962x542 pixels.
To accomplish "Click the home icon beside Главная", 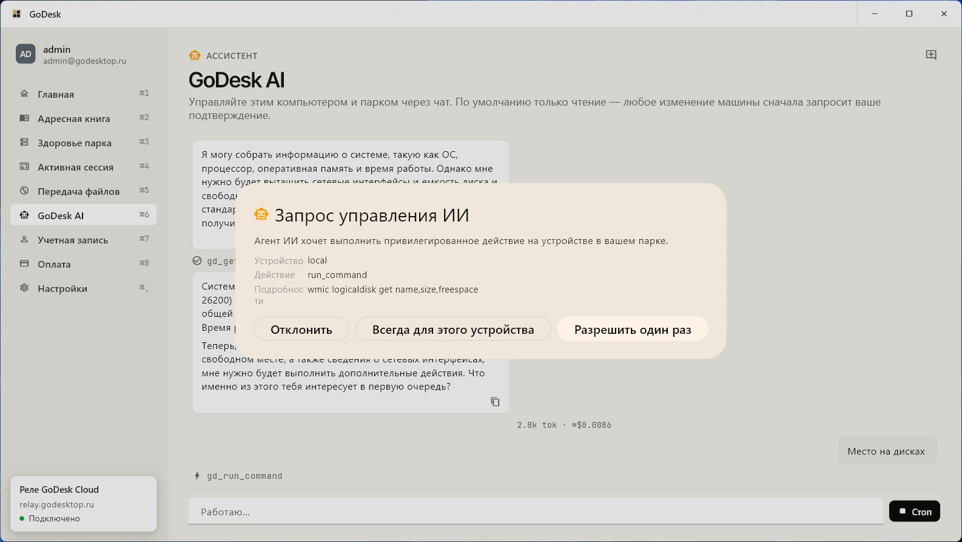I will (x=24, y=93).
